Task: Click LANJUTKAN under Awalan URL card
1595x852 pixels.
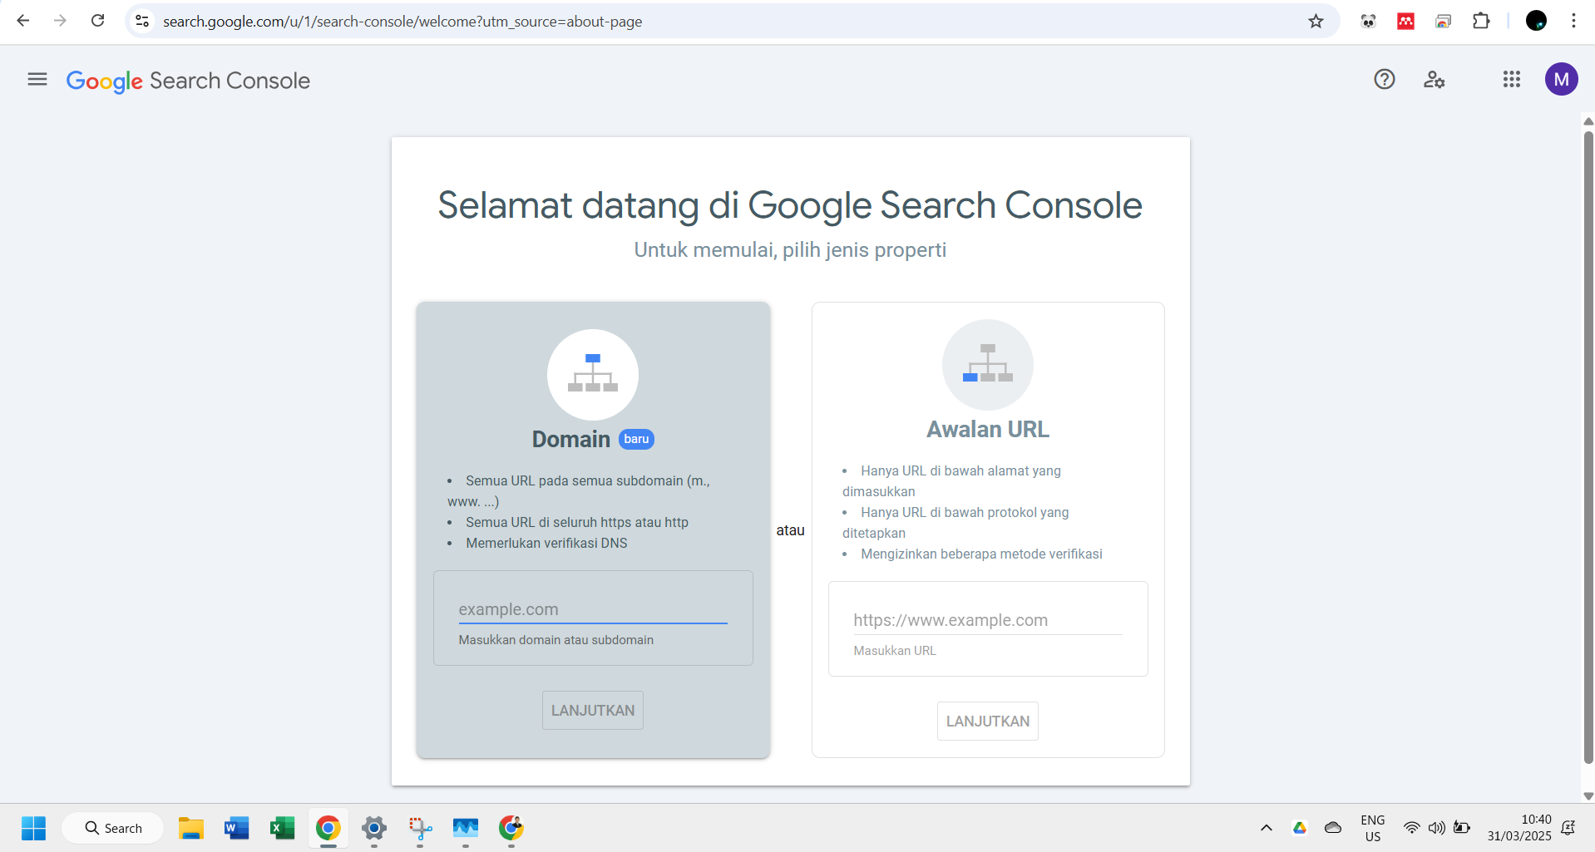Action: coord(988,721)
